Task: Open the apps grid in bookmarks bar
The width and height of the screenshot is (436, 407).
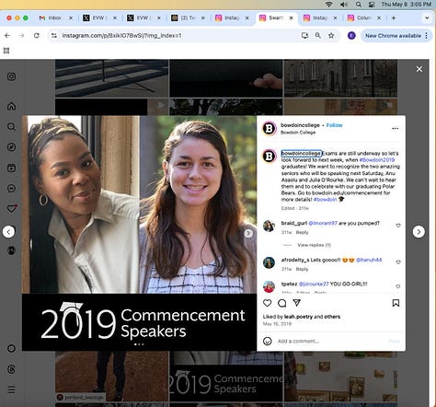Action: [x=6, y=51]
